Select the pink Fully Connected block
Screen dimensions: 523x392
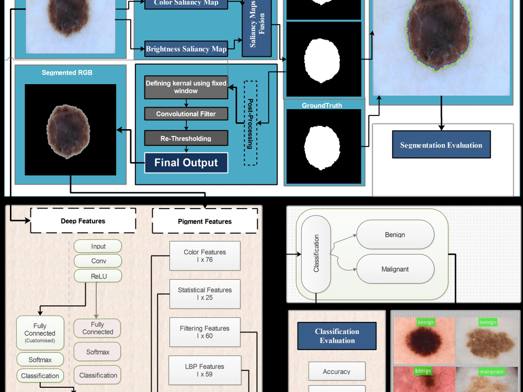(97, 328)
